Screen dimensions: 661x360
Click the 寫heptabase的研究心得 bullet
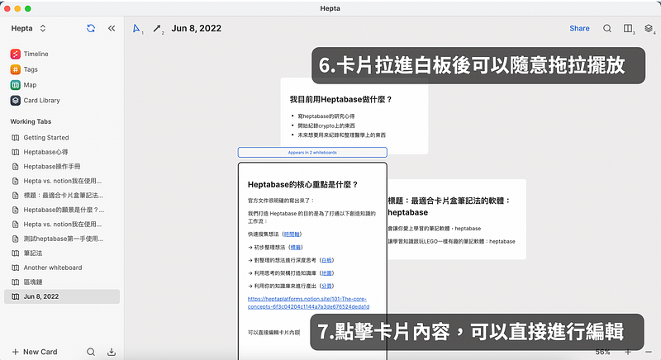coord(326,116)
